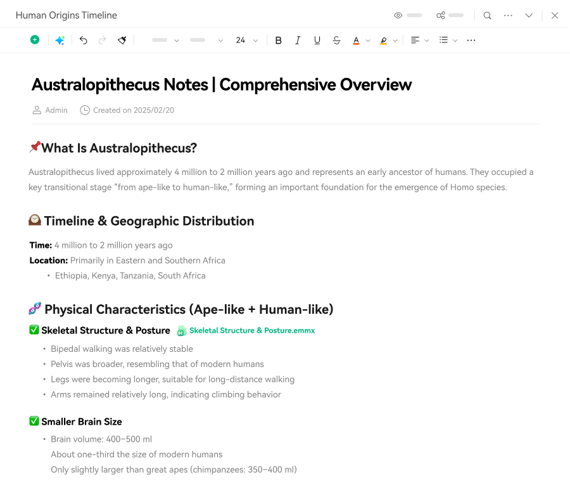Open the highlight color dropdown arrow
The width and height of the screenshot is (570, 483).
pyautogui.click(x=395, y=41)
